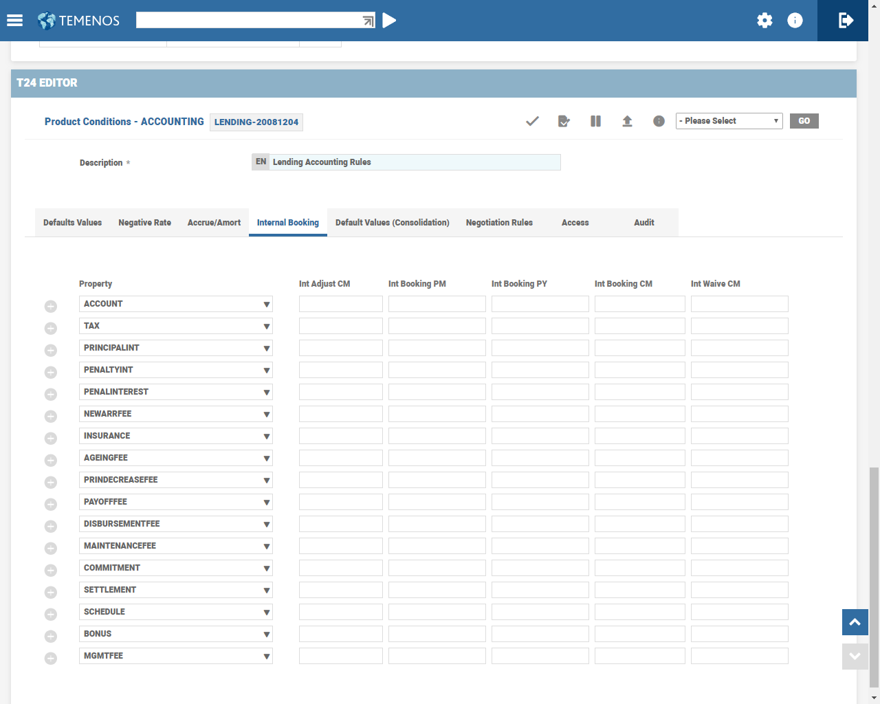Click the scroll-to-top arrow button
This screenshot has height=704, width=880.
point(855,622)
